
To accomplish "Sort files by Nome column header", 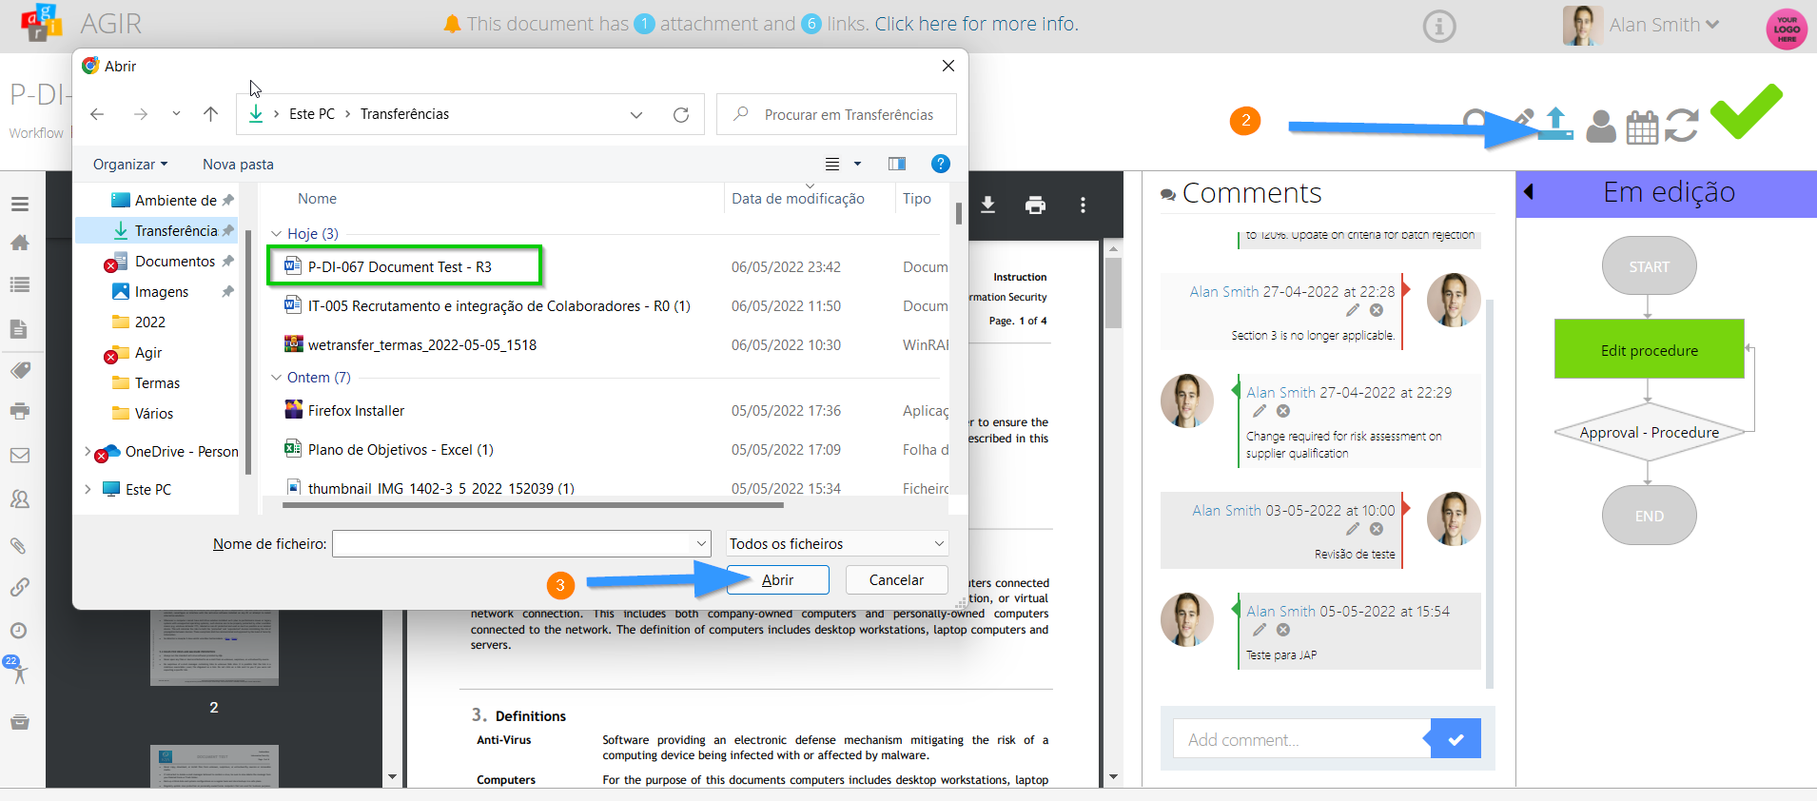I will click(317, 199).
